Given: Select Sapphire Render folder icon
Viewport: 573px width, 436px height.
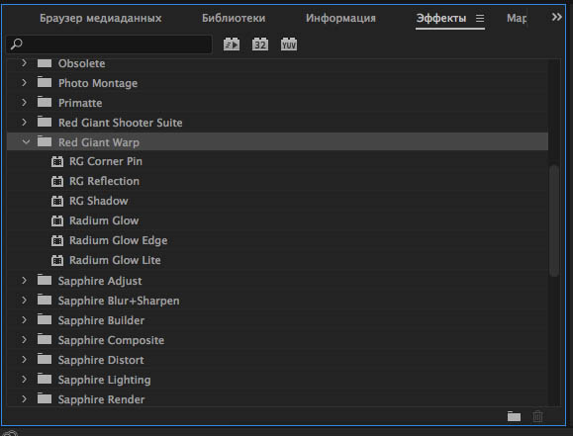Looking at the screenshot, I should [45, 398].
